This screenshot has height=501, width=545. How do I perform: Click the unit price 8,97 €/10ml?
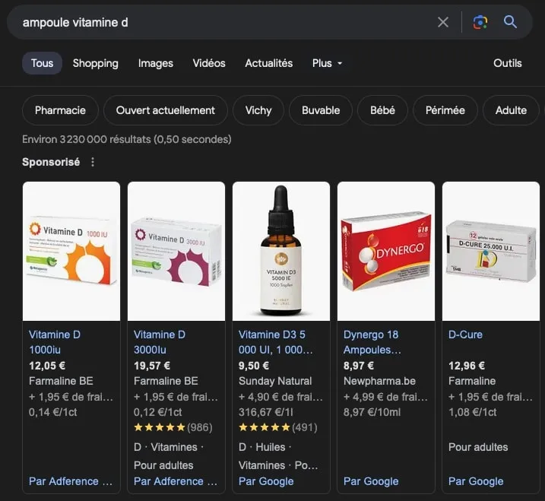(372, 412)
